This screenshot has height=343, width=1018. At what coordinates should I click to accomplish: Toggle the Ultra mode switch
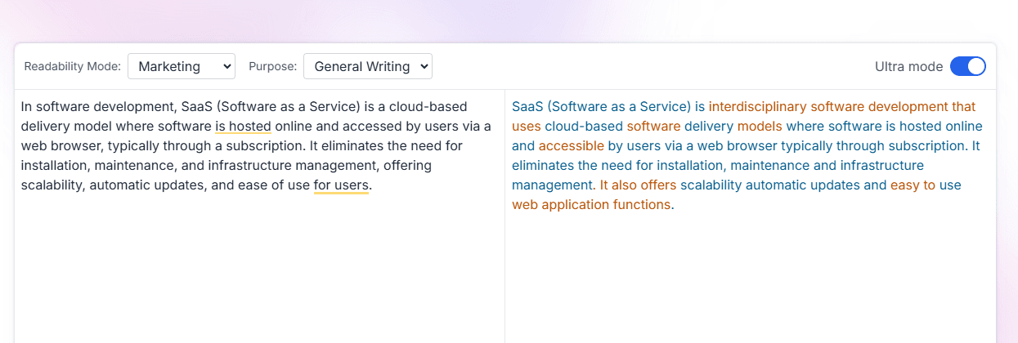click(x=968, y=66)
